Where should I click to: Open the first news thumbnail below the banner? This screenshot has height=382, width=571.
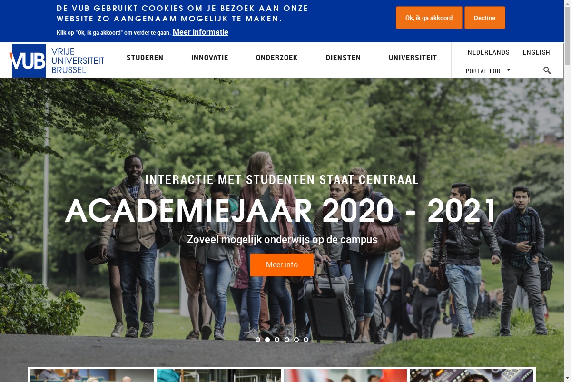92,375
